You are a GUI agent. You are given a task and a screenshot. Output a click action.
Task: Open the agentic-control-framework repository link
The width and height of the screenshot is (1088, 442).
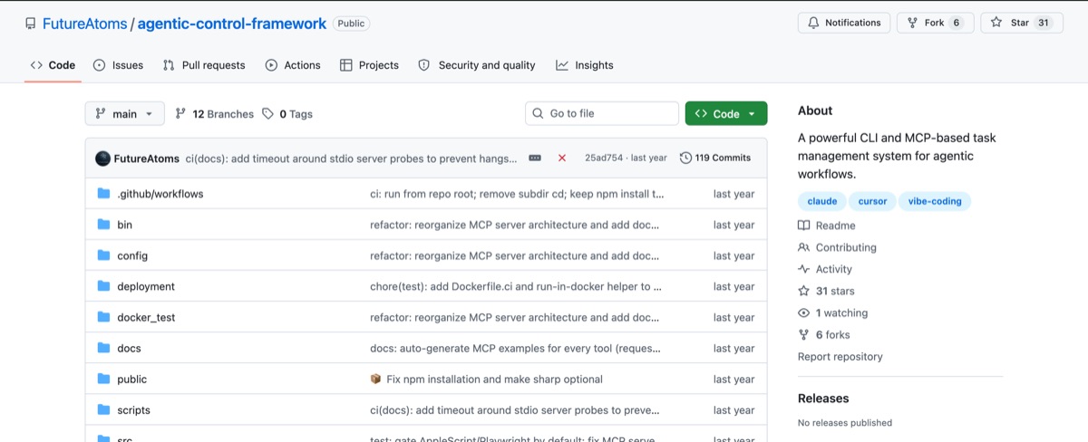232,24
